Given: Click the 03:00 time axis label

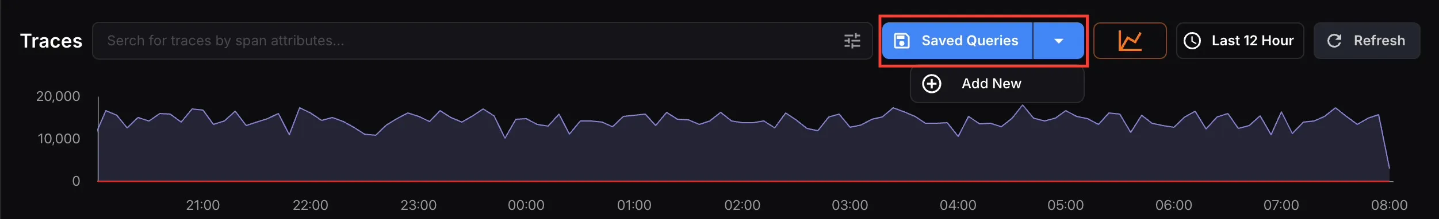Looking at the screenshot, I should click(849, 205).
